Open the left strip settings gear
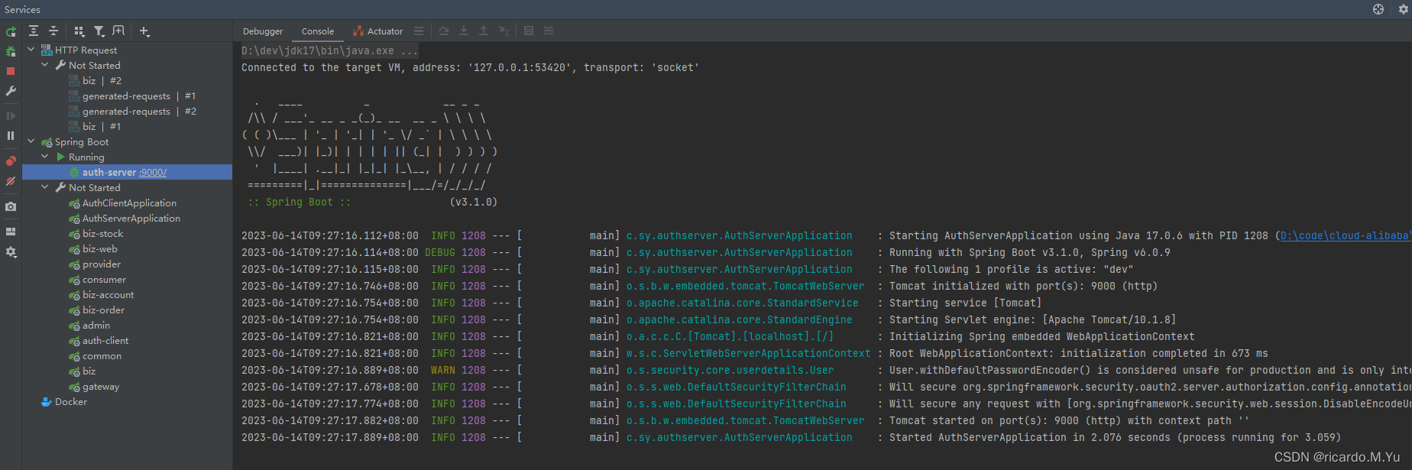Viewport: 1412px width, 470px height. (x=11, y=251)
